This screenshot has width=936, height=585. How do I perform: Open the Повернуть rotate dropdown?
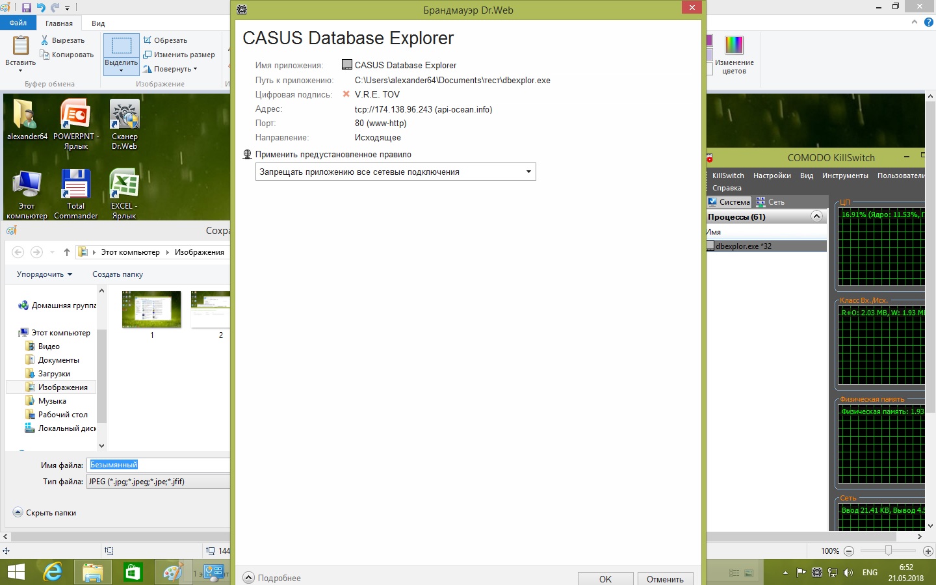pyautogui.click(x=170, y=69)
